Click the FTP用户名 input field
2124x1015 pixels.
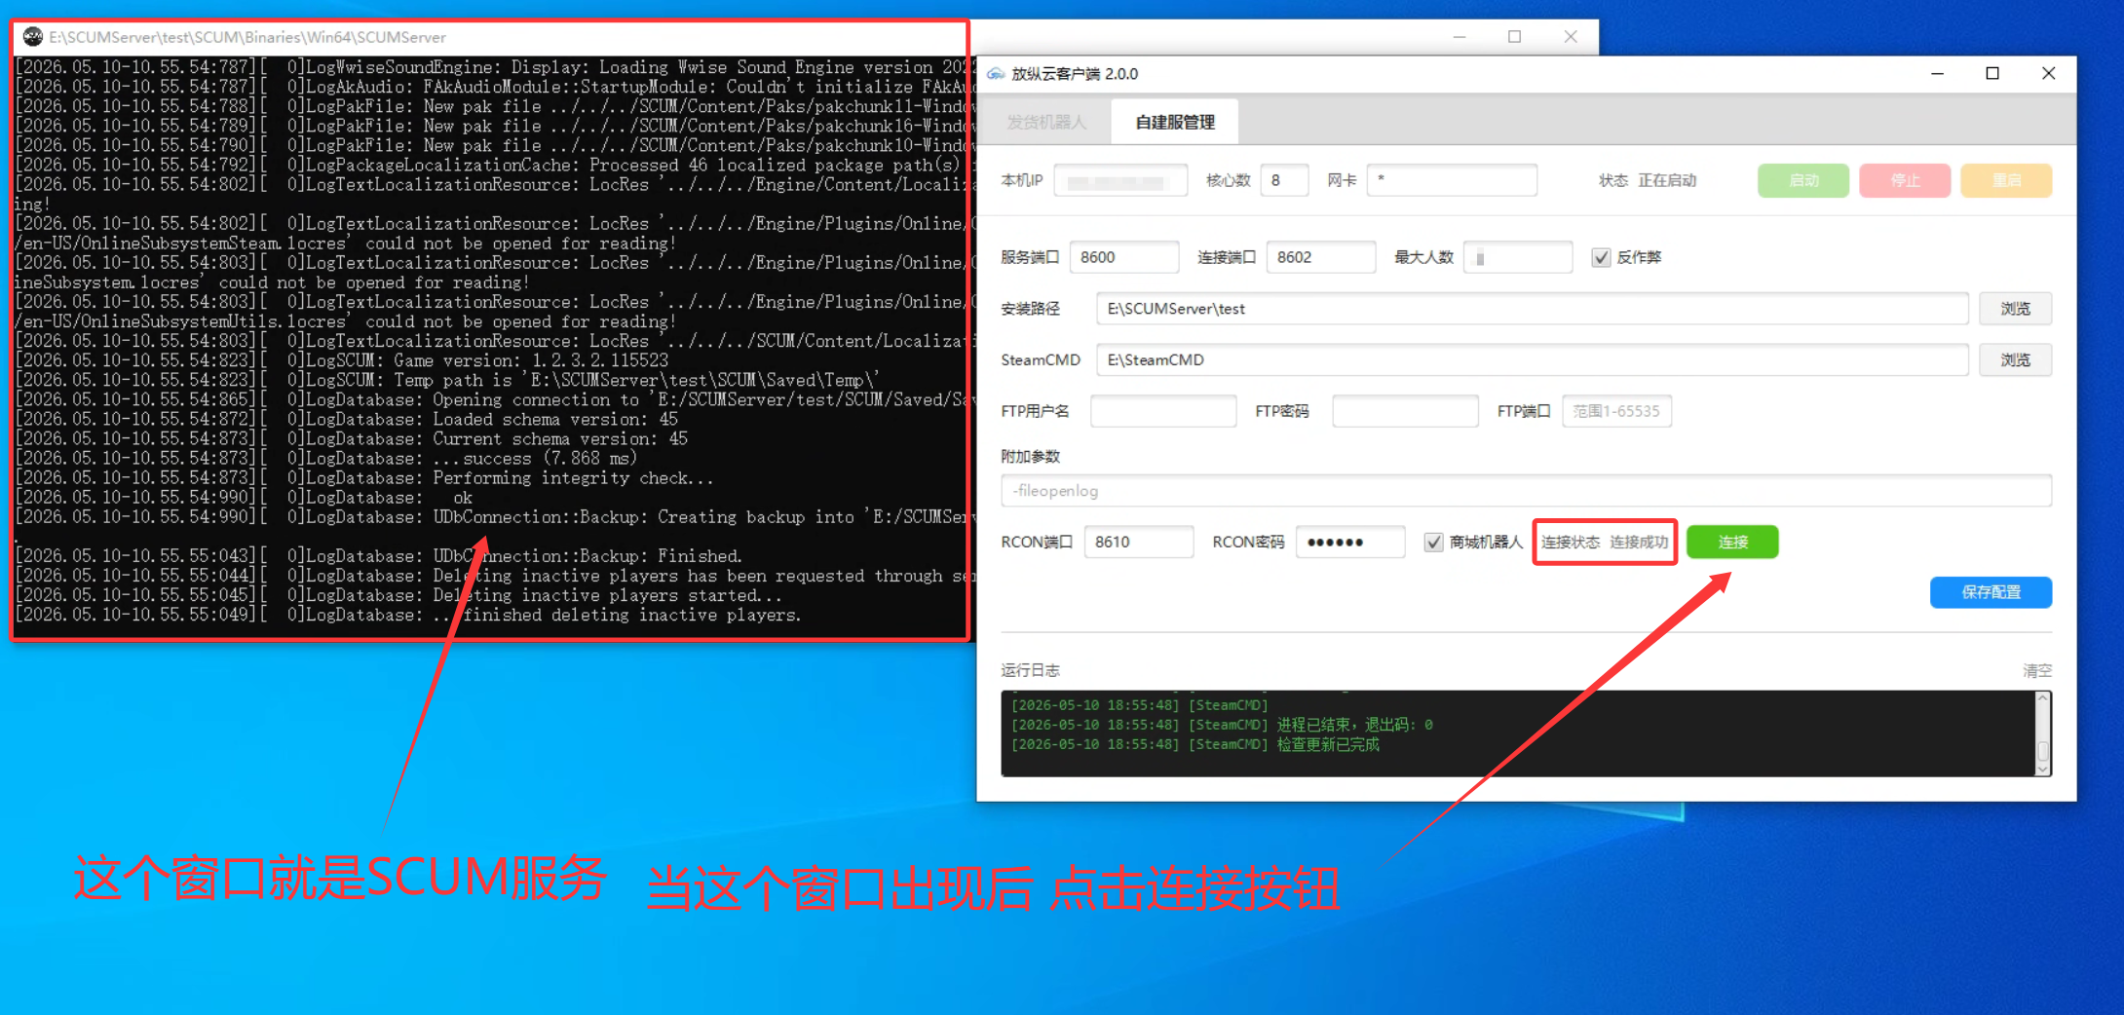pyautogui.click(x=1163, y=411)
